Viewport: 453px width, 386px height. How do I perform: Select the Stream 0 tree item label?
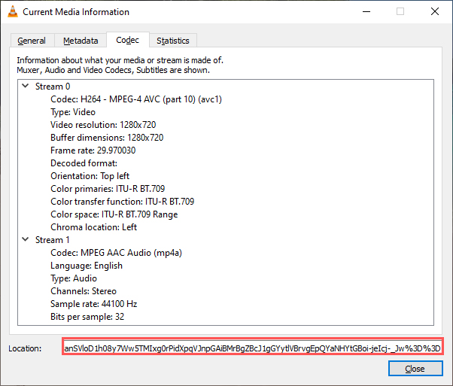(x=53, y=87)
